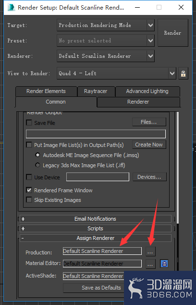Expand the Email Notifications rollout
196x305 pixels.
click(x=96, y=219)
